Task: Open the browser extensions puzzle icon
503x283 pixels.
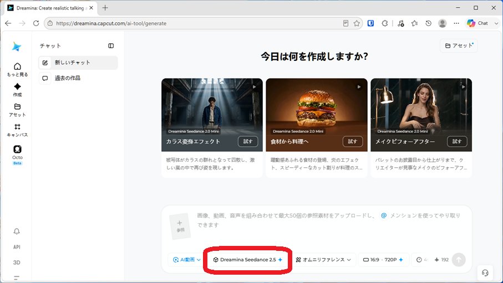Action: (x=385, y=23)
